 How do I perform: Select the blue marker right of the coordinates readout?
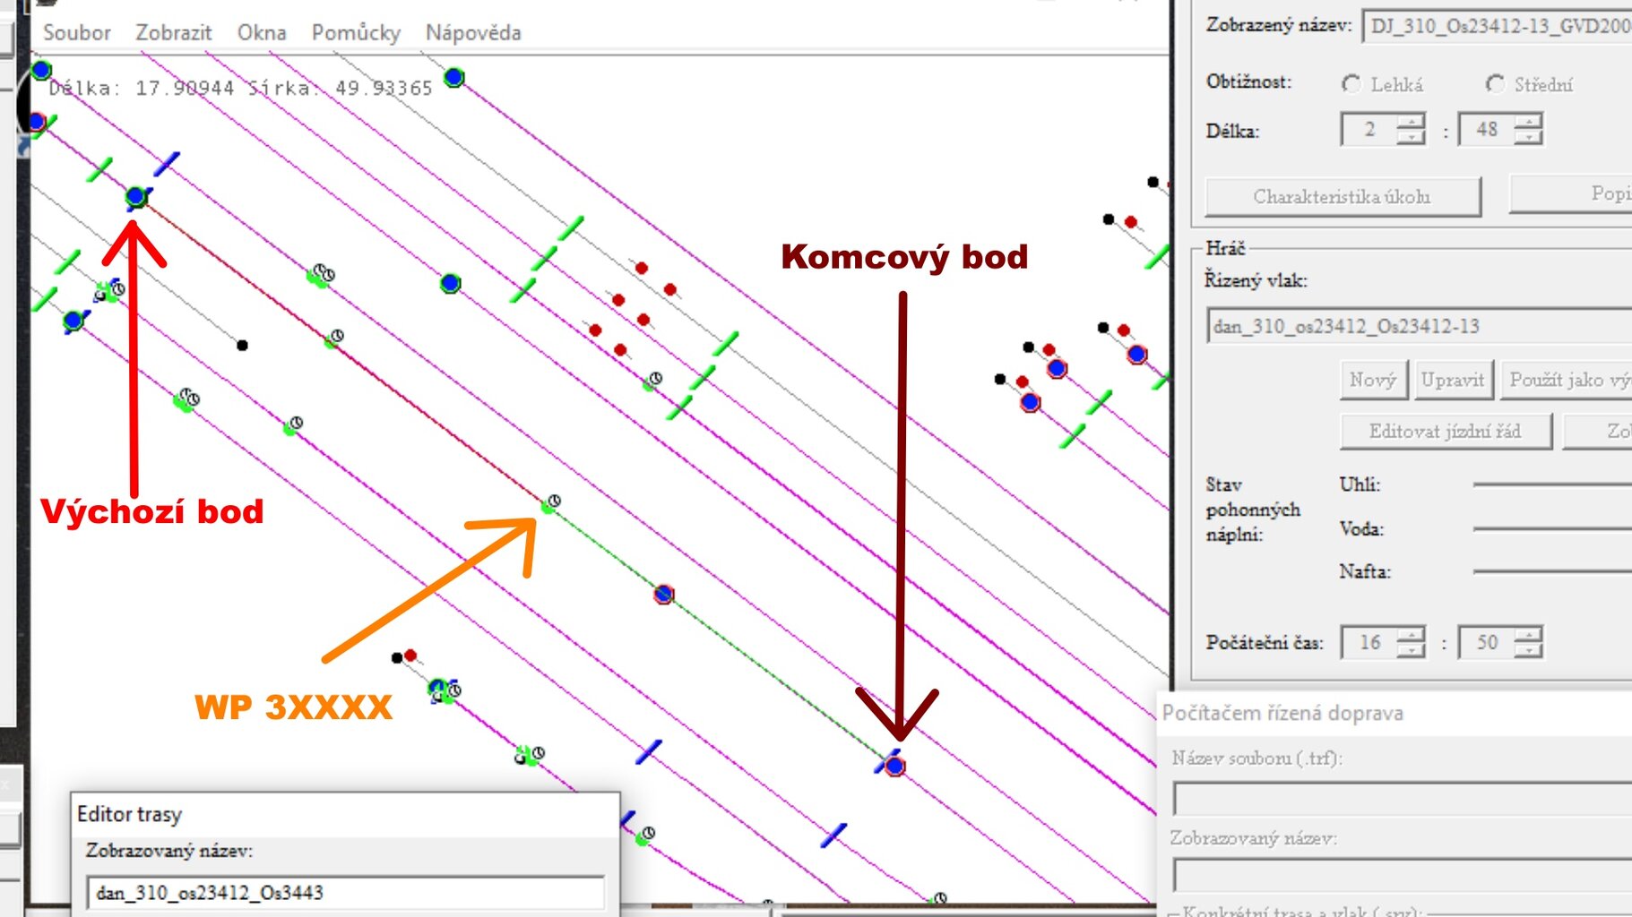pyautogui.click(x=454, y=78)
